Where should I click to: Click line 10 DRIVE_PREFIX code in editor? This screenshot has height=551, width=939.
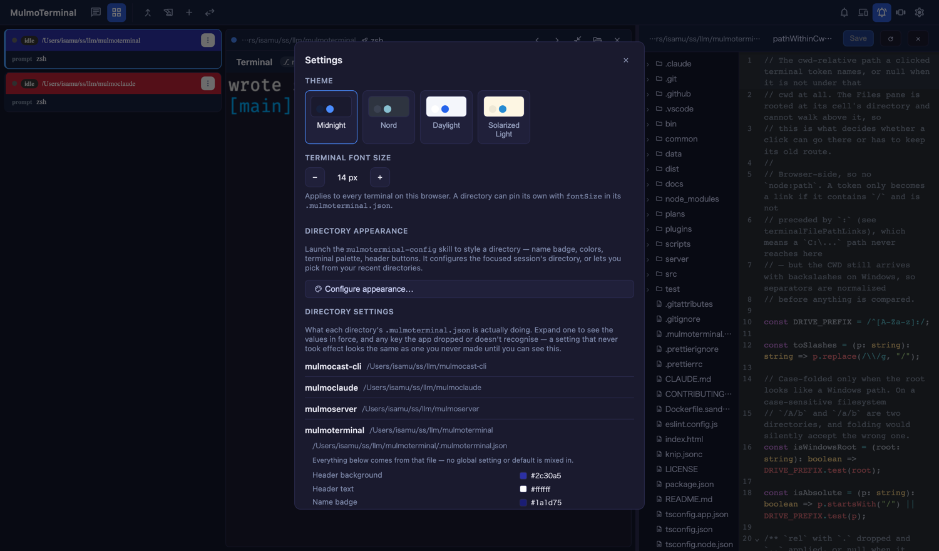click(x=846, y=322)
